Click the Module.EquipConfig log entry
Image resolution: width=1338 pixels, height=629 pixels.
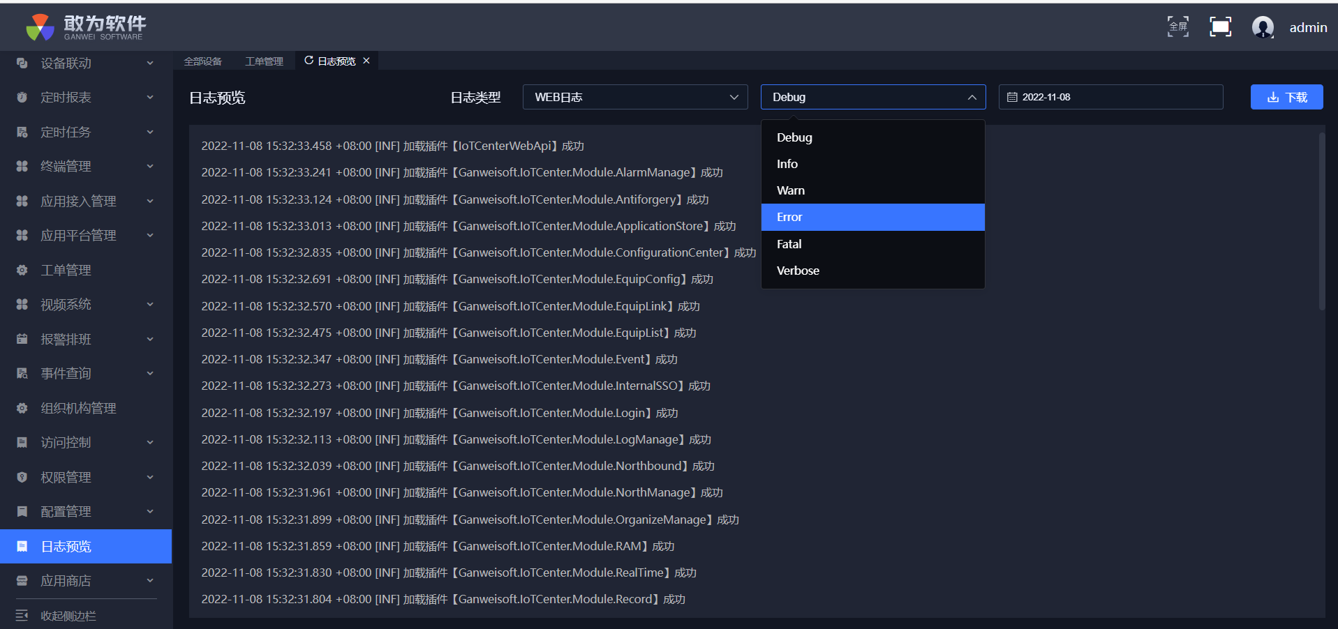[457, 279]
